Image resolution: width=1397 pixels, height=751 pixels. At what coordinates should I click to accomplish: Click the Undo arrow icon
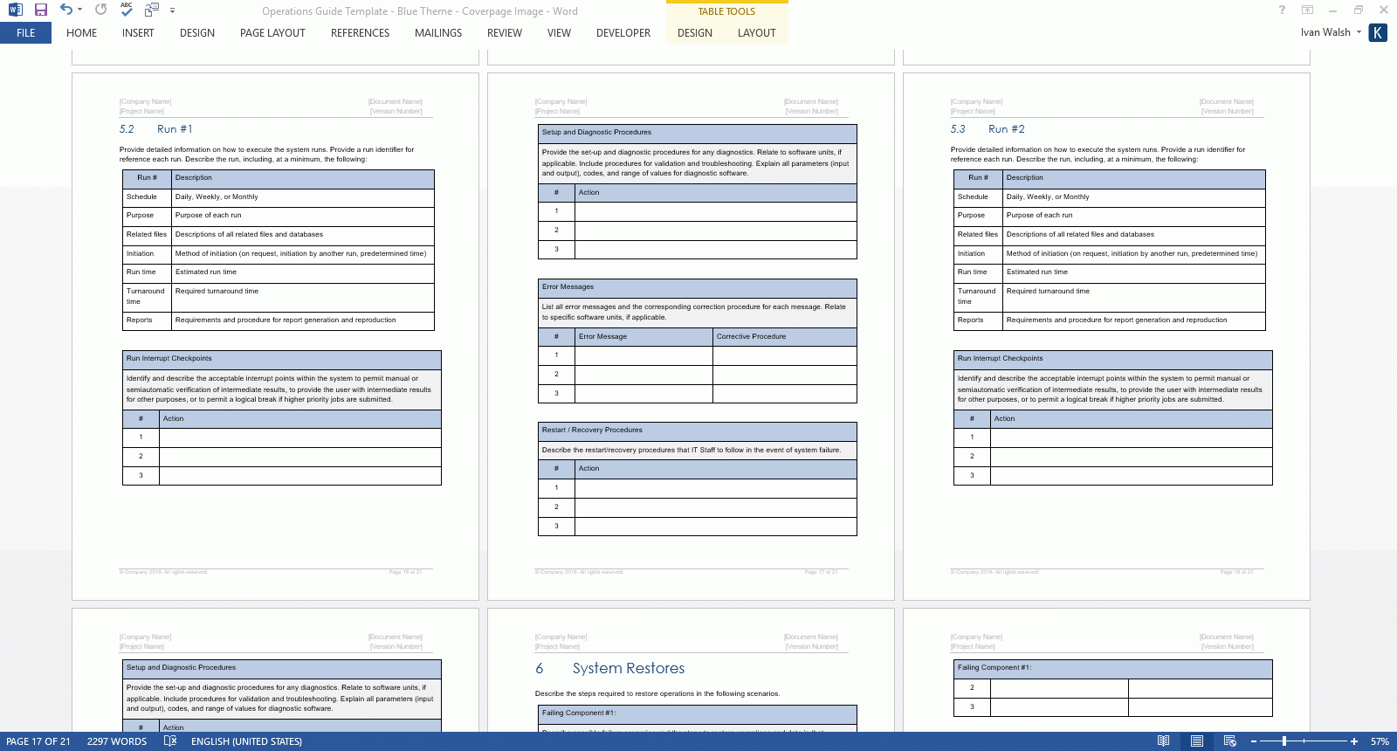tap(65, 10)
